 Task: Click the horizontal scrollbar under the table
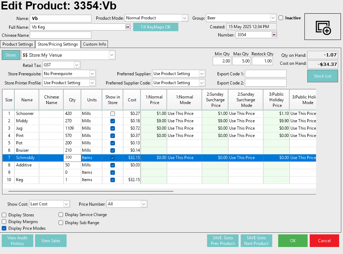91,191
